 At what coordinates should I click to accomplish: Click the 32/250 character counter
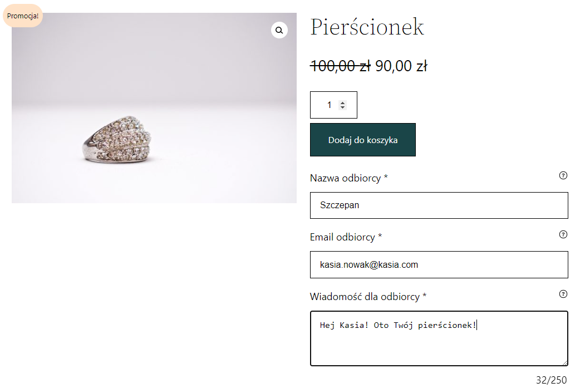click(551, 380)
